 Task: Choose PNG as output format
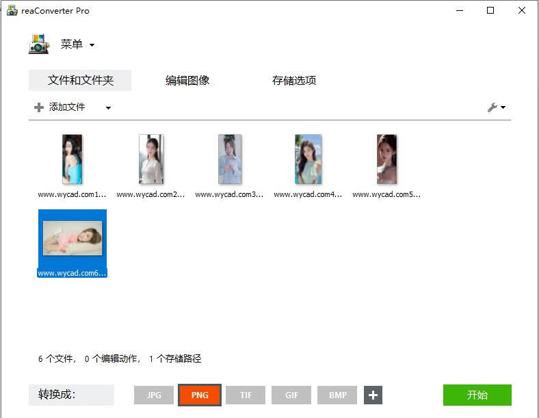point(200,395)
